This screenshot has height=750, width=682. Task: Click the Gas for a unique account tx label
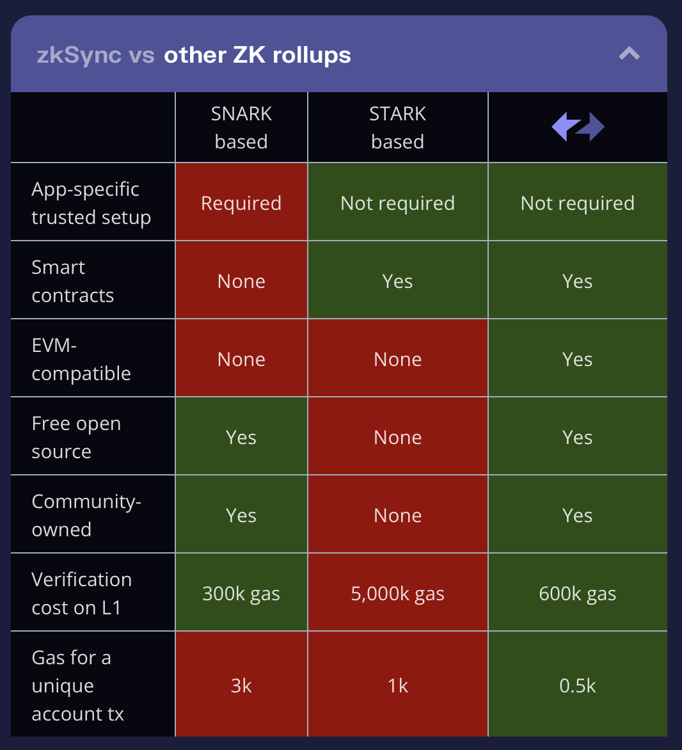tap(77, 685)
